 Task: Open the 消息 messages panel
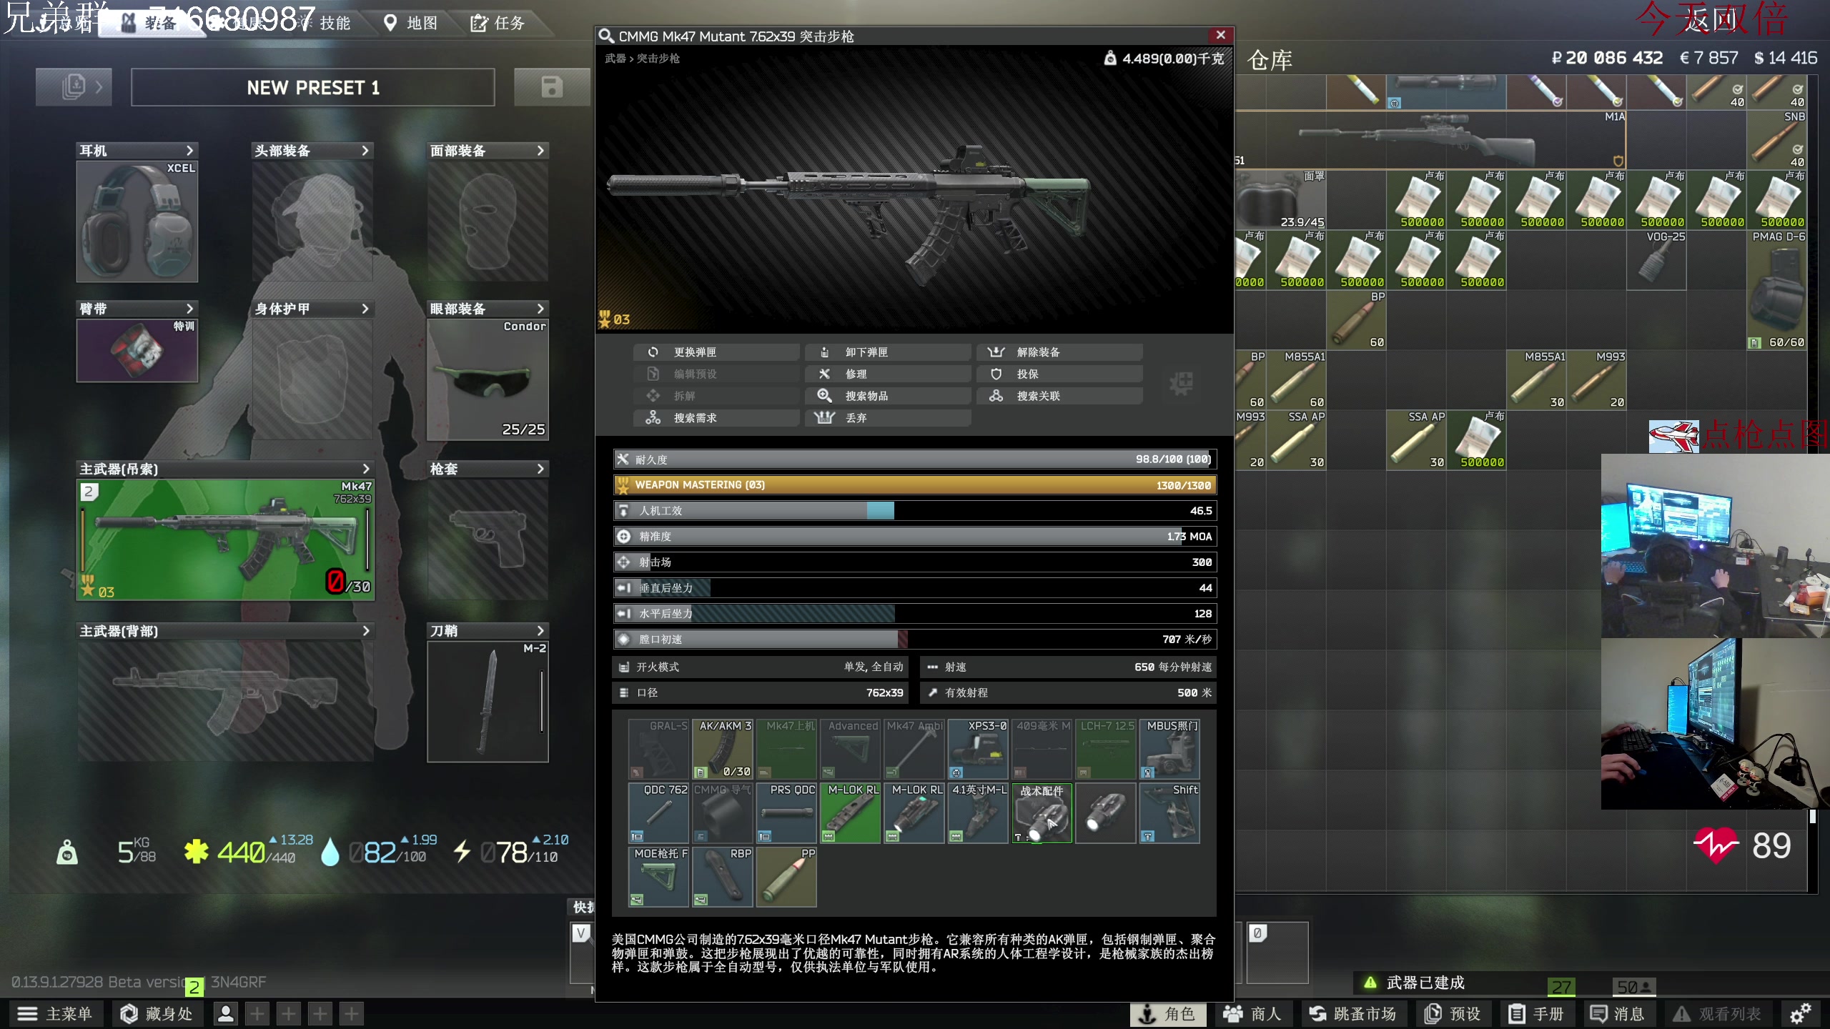click(1618, 1013)
